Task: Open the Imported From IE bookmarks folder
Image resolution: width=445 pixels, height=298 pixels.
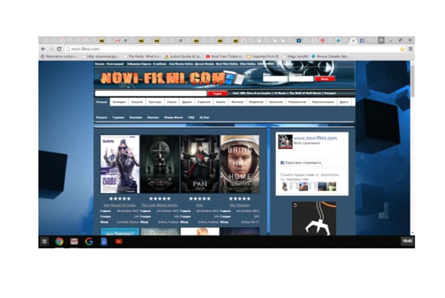Action: [x=263, y=56]
